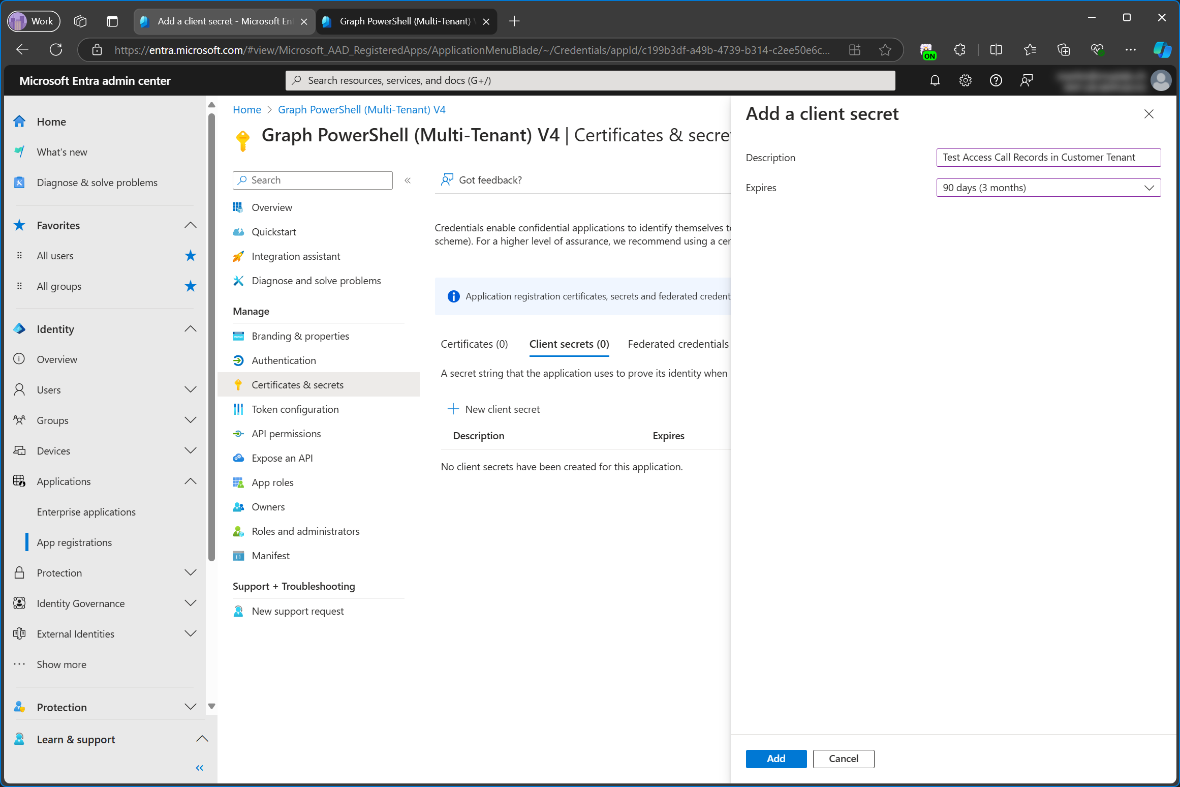
Task: Open Branding & properties
Action: coord(300,336)
